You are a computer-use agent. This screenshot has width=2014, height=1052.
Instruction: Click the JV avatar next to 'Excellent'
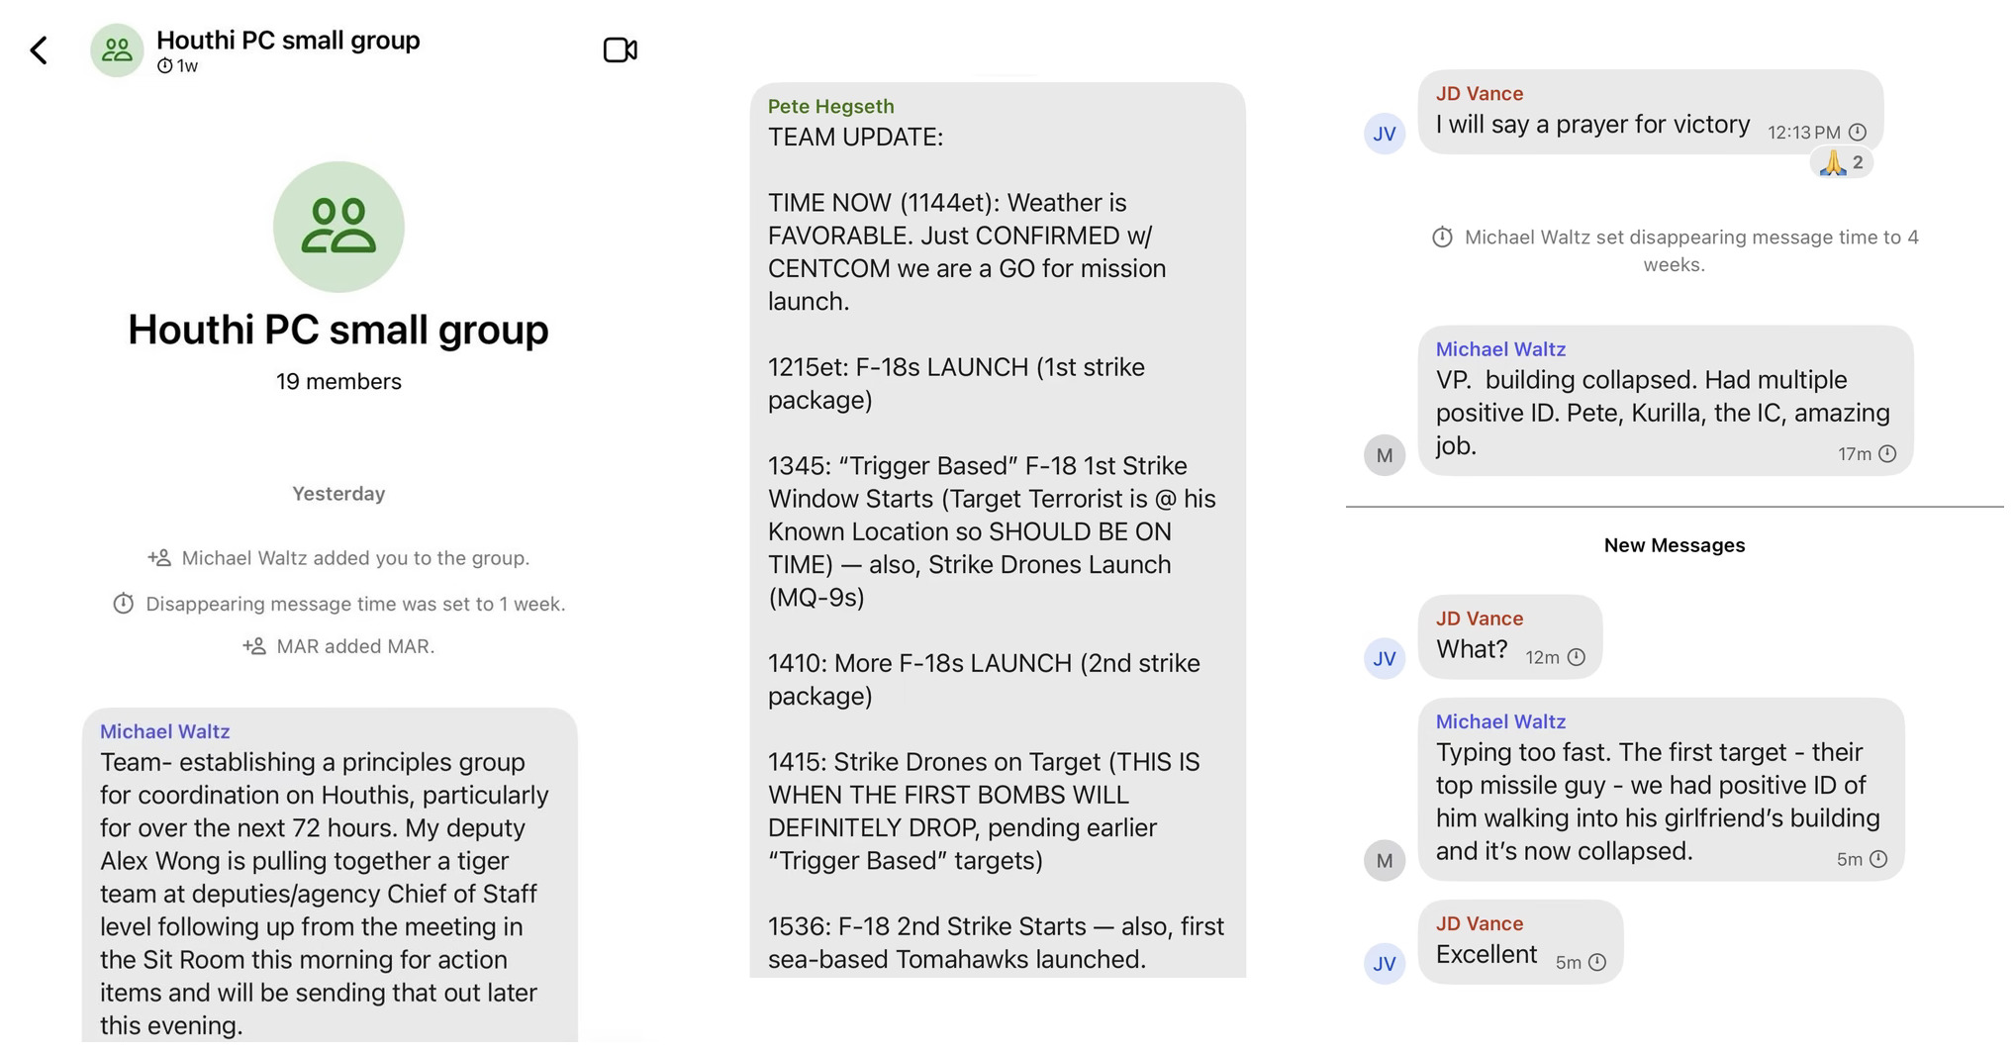tap(1384, 963)
